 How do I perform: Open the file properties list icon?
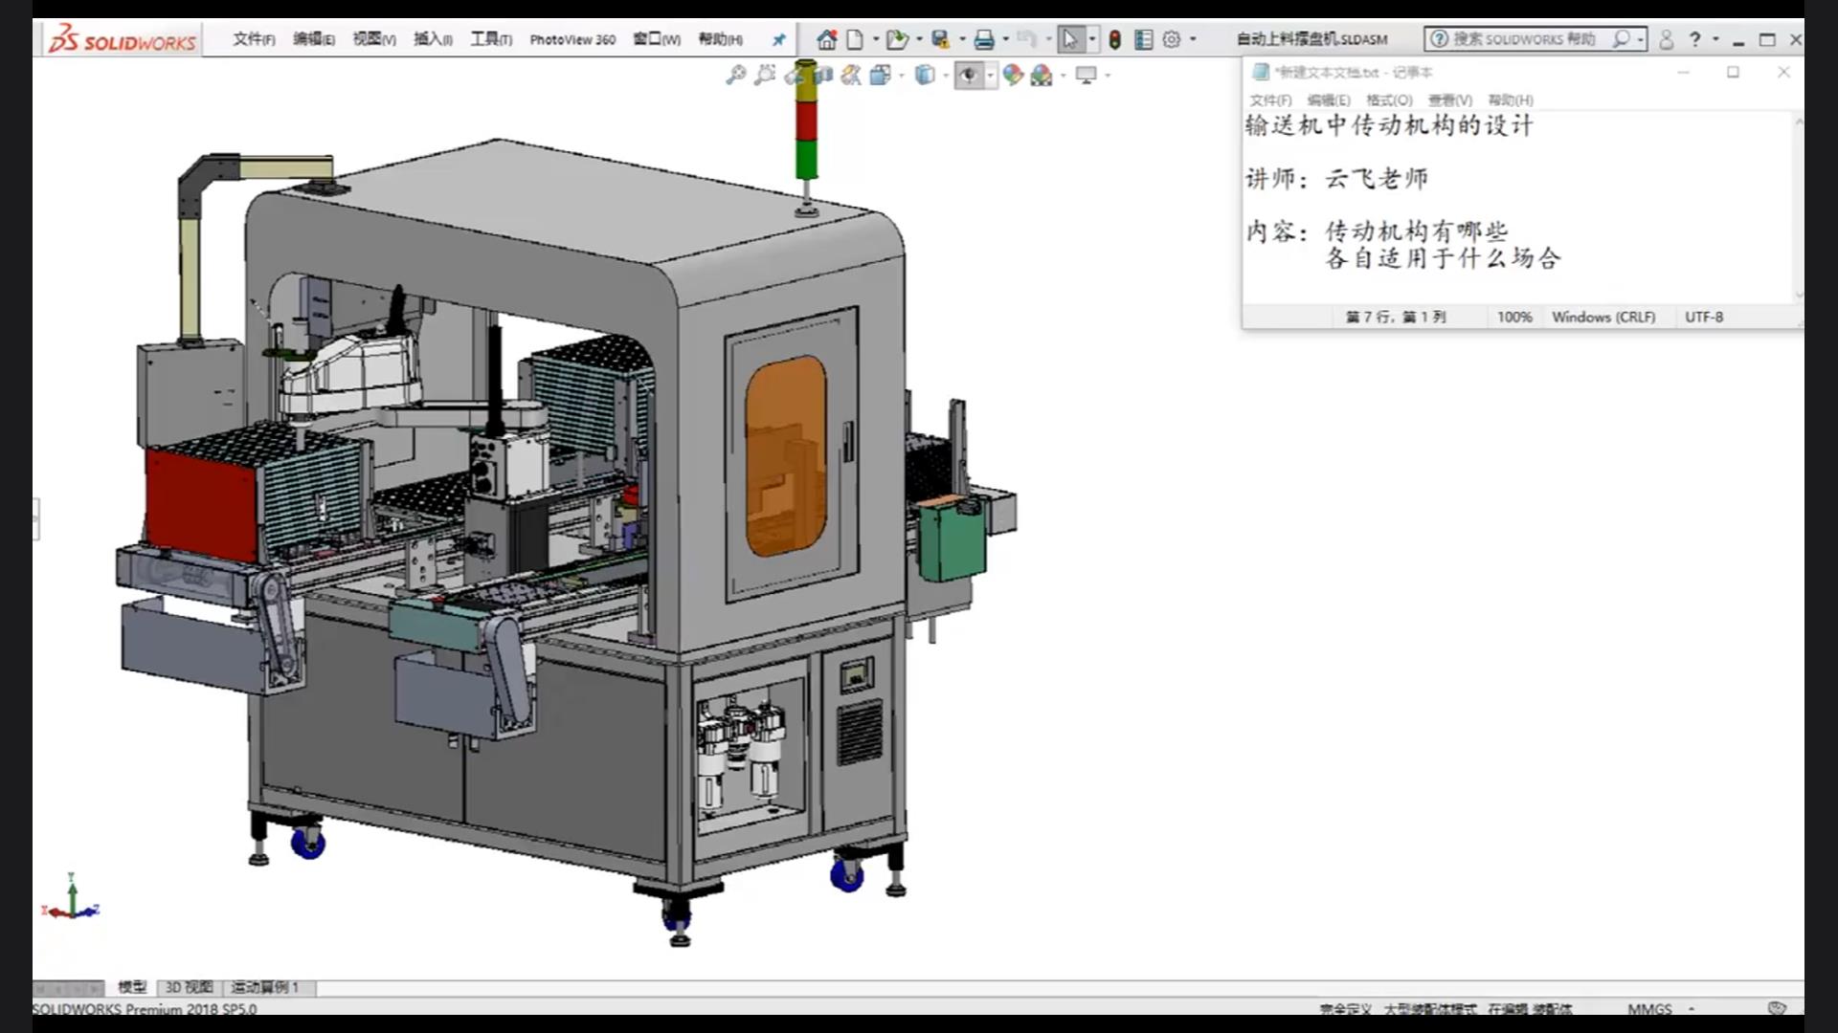tap(1143, 39)
